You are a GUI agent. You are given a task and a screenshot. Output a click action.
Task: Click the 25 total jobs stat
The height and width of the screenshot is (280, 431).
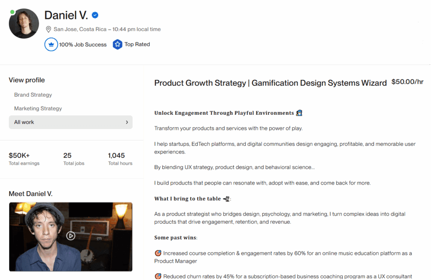point(67,156)
